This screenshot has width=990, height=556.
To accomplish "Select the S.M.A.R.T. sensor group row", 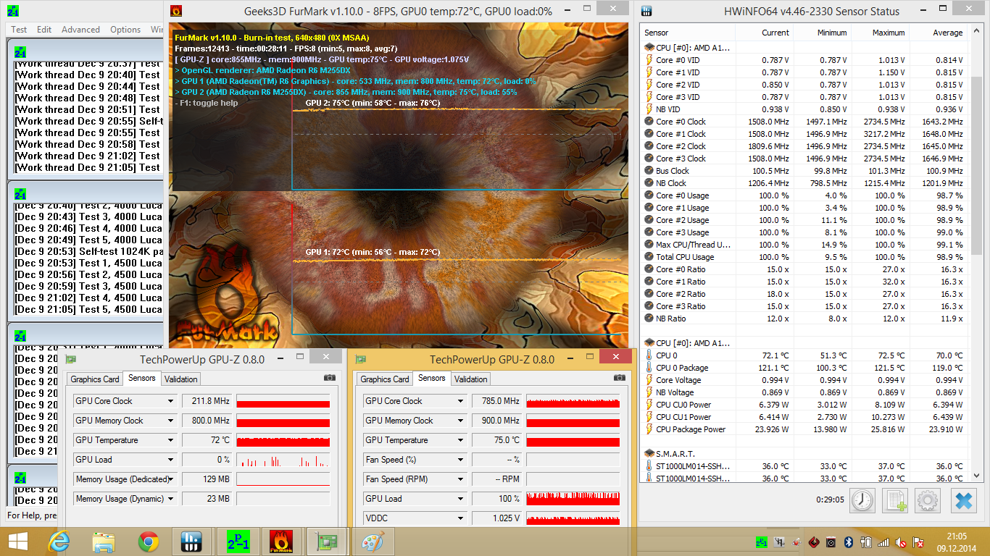I will coord(805,454).
